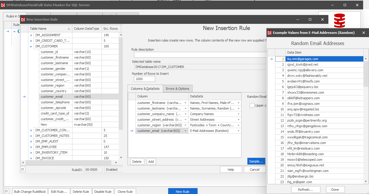
Task: Click the Src. Rows column header
Action: (x=110, y=29)
